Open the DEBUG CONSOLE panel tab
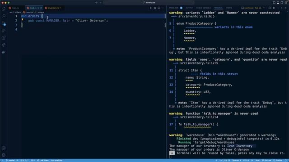This screenshot has width=289, height=162. 203,8
